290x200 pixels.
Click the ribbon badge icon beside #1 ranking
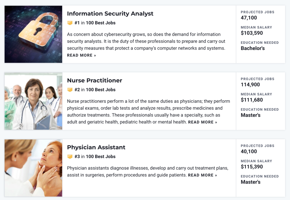point(70,23)
